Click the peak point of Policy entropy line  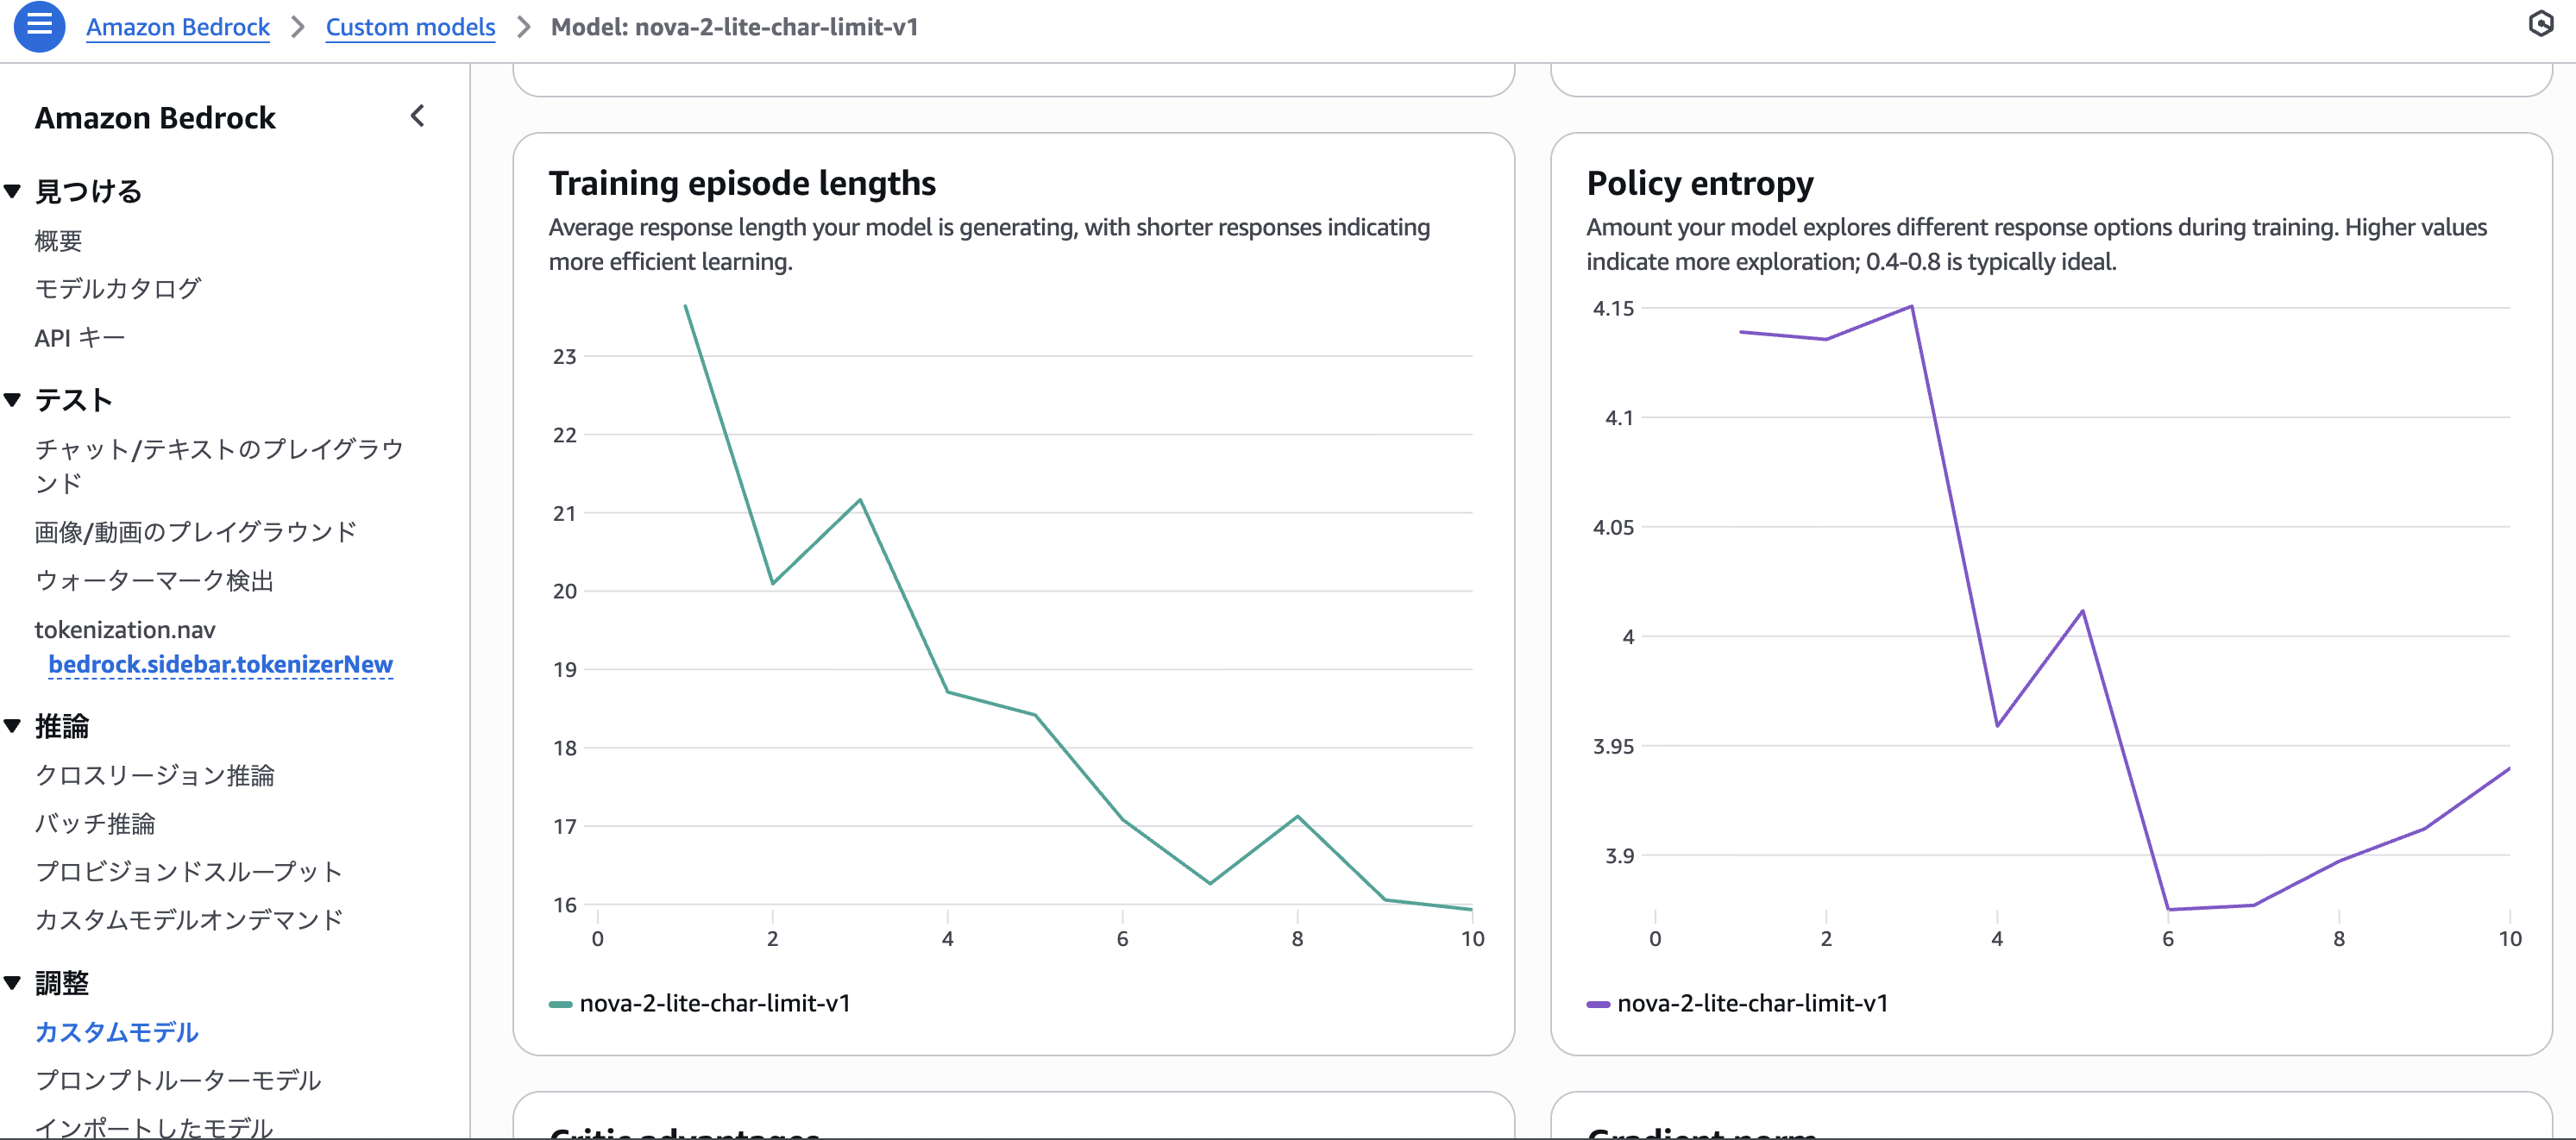(x=1911, y=306)
